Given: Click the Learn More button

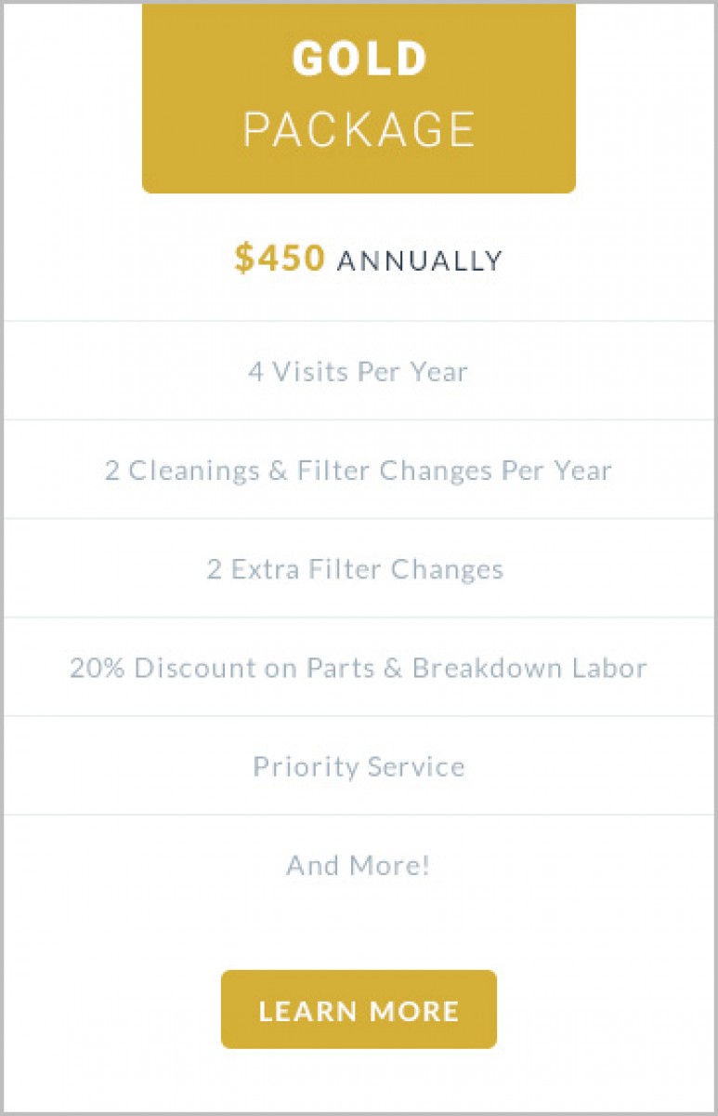Looking at the screenshot, I should (359, 1010).
